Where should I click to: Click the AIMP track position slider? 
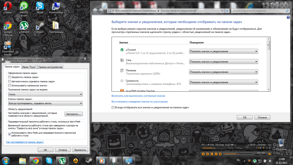tap(239, 154)
